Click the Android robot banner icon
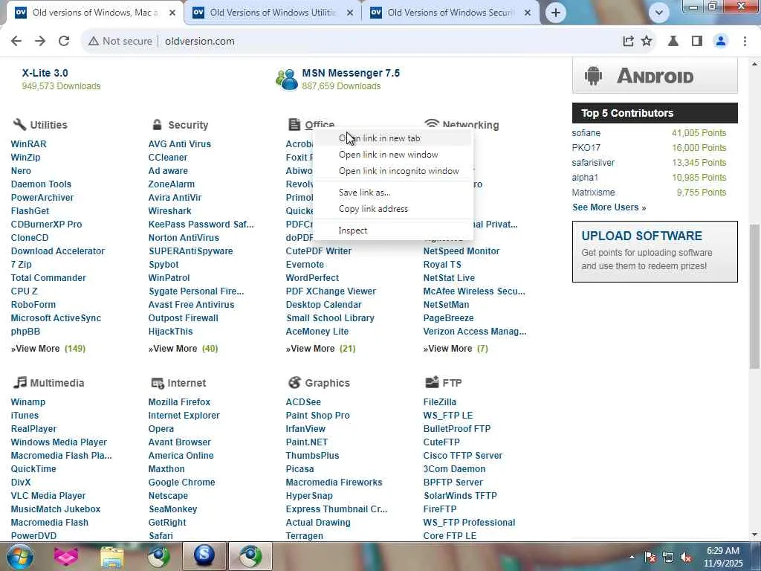The height and width of the screenshot is (571, 761). 593,77
